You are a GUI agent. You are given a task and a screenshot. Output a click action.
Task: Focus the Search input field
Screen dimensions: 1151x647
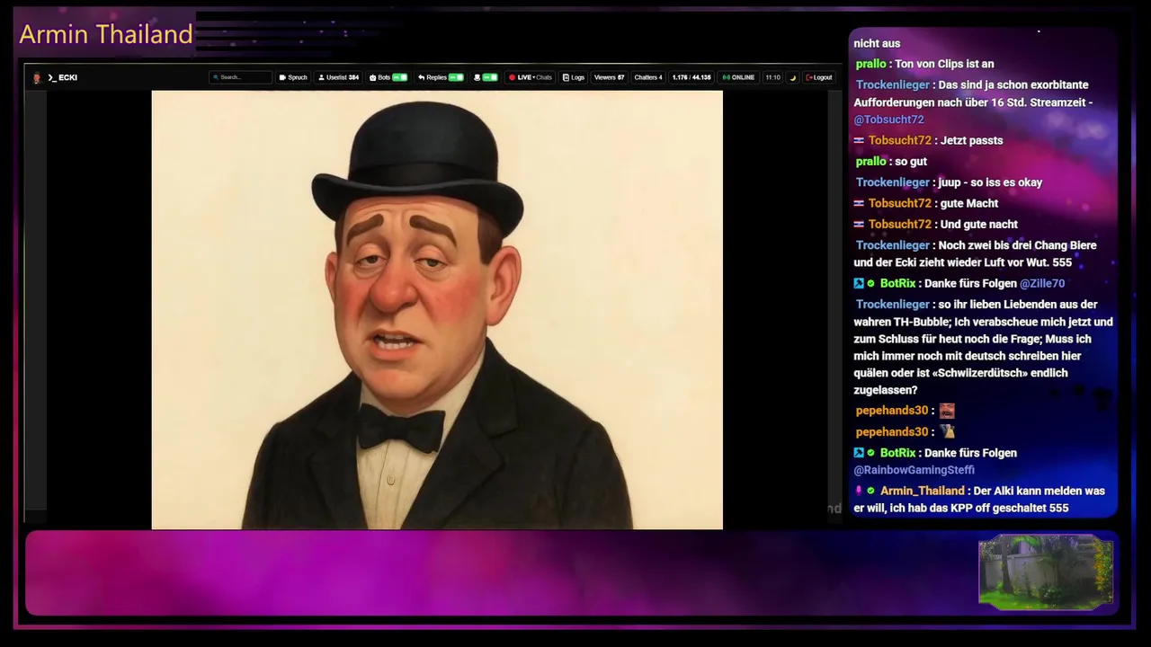click(x=240, y=77)
